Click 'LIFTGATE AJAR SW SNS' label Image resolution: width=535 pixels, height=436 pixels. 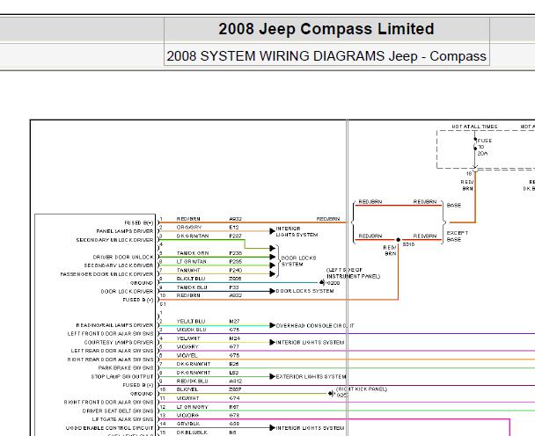[123, 419]
